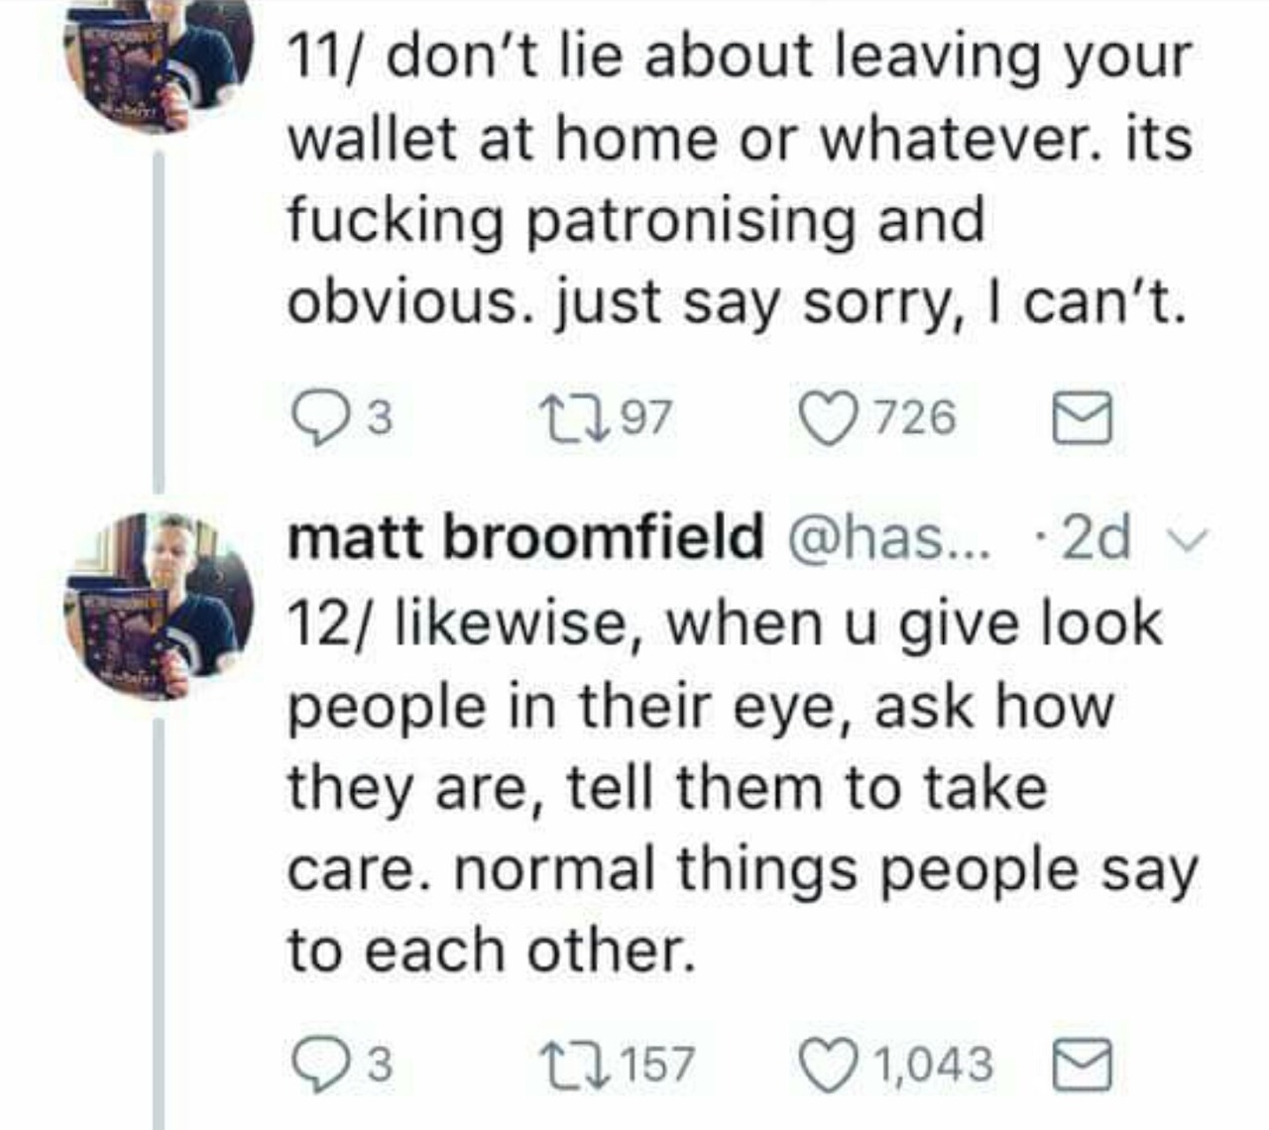Like the tweet with 726 likes

[x=831, y=417]
